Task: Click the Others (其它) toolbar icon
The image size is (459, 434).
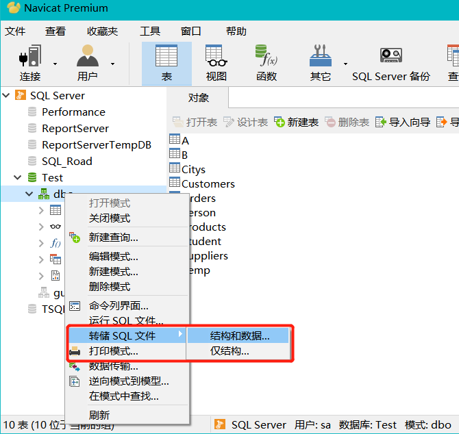Action: (321, 55)
